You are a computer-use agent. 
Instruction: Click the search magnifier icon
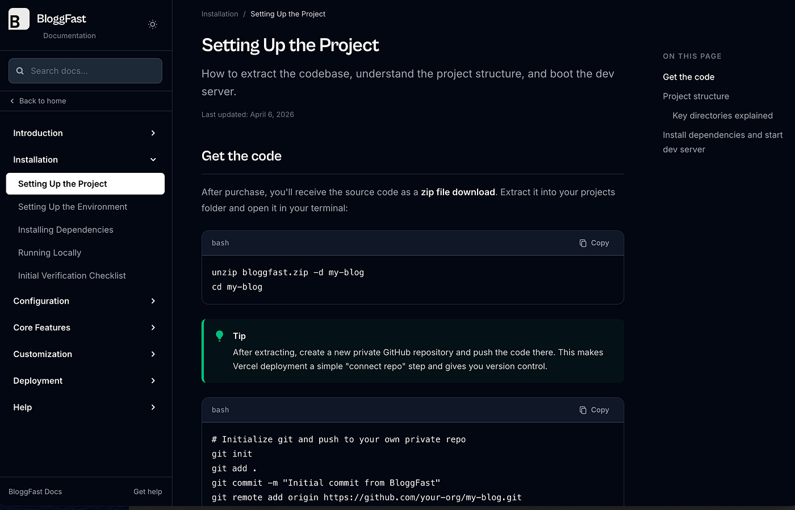pyautogui.click(x=20, y=71)
